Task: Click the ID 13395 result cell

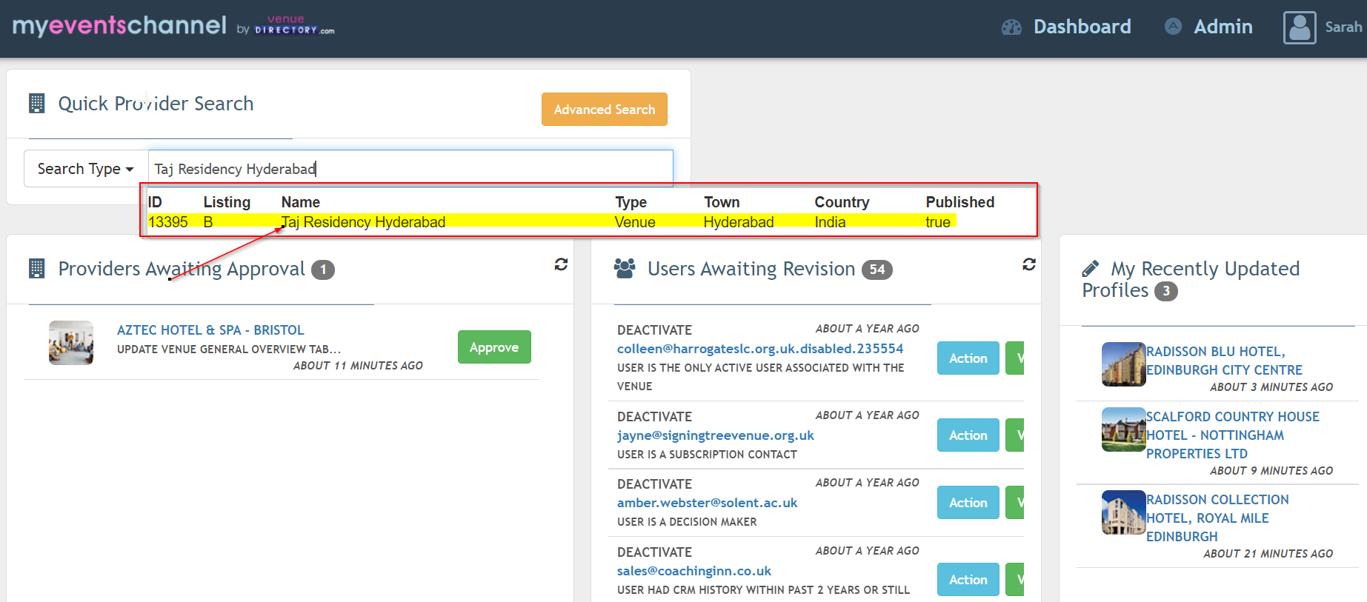Action: [x=168, y=222]
